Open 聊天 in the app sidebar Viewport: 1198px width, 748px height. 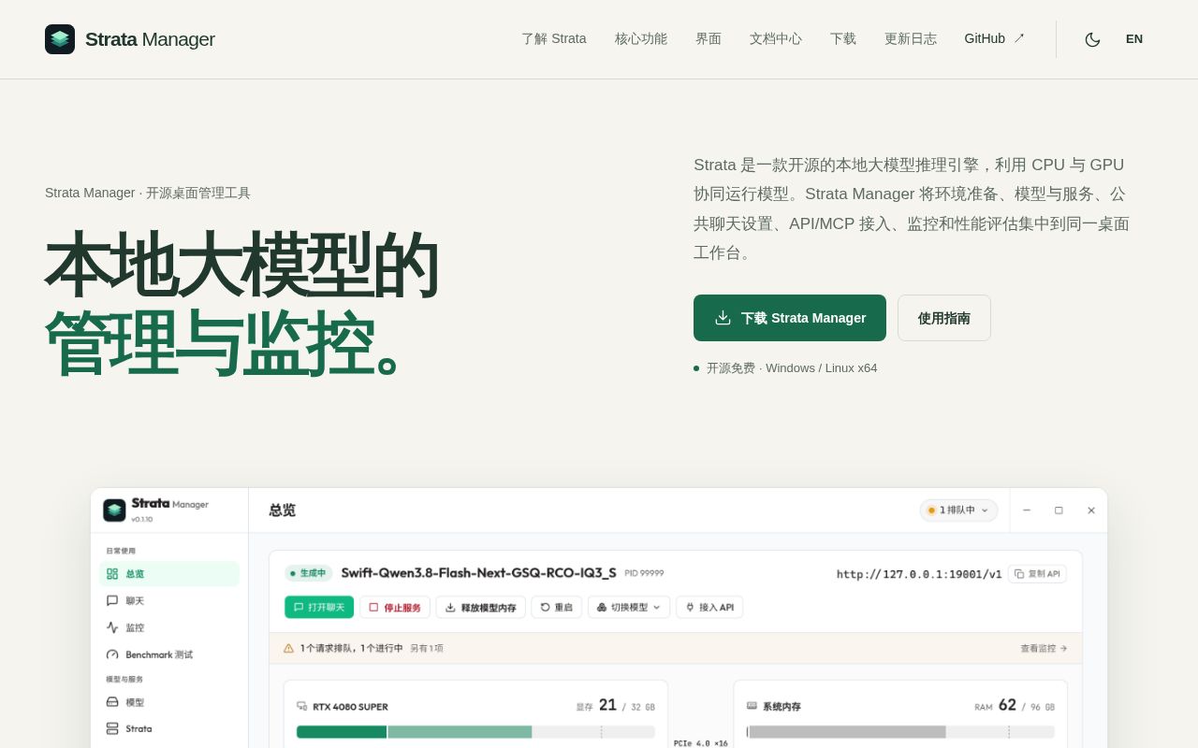pos(169,601)
